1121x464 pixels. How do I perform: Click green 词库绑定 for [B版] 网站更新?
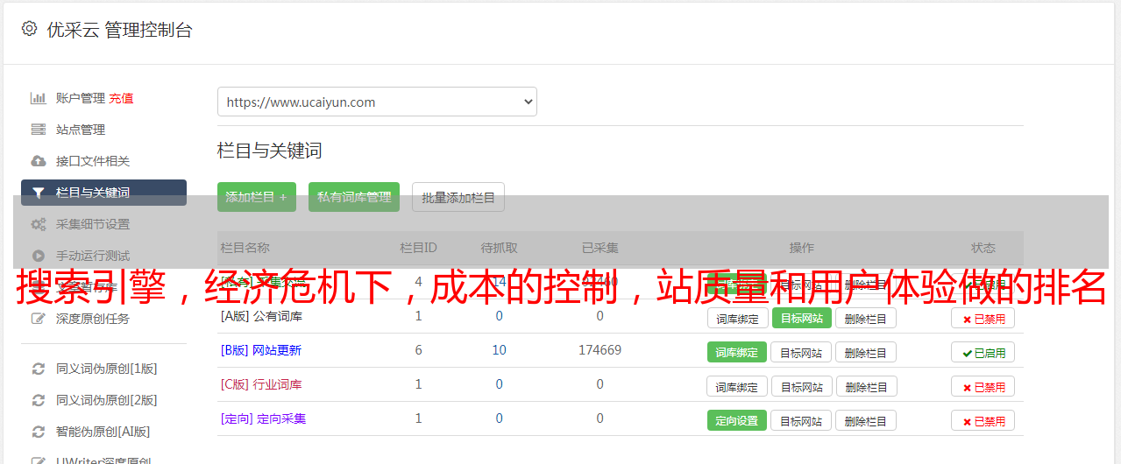pyautogui.click(x=737, y=352)
